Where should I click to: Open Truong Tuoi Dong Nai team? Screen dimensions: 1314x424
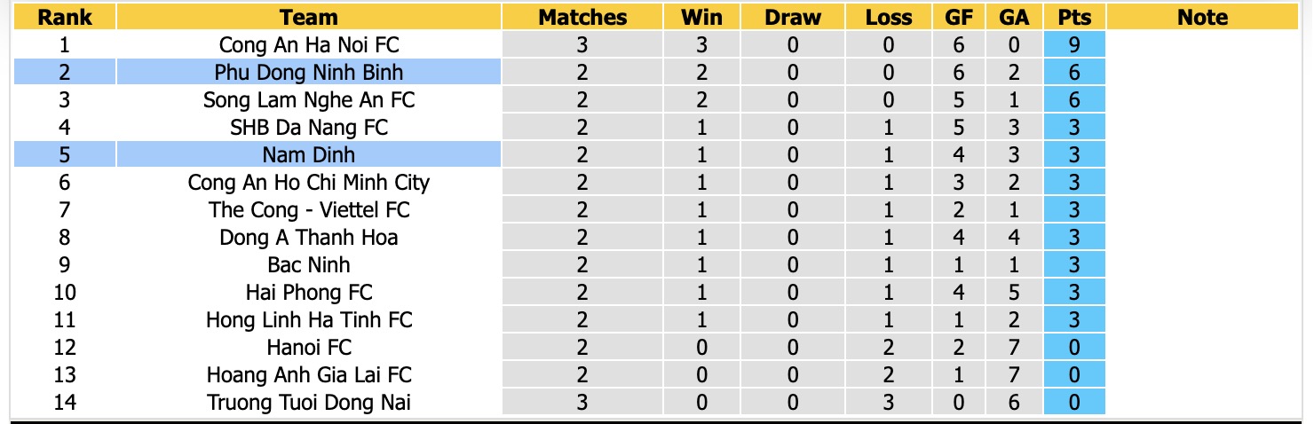pyautogui.click(x=309, y=402)
